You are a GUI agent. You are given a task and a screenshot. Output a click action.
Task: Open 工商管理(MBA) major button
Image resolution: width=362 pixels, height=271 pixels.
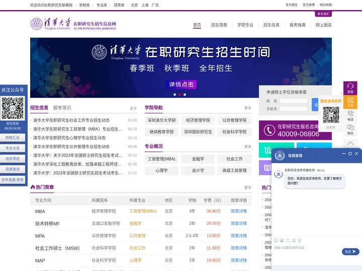(161, 159)
